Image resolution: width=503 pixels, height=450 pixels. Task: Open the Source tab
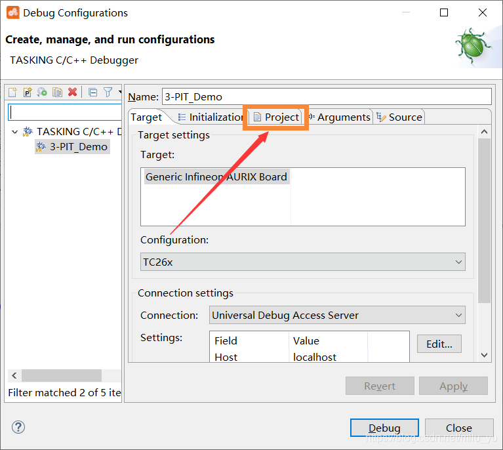399,117
